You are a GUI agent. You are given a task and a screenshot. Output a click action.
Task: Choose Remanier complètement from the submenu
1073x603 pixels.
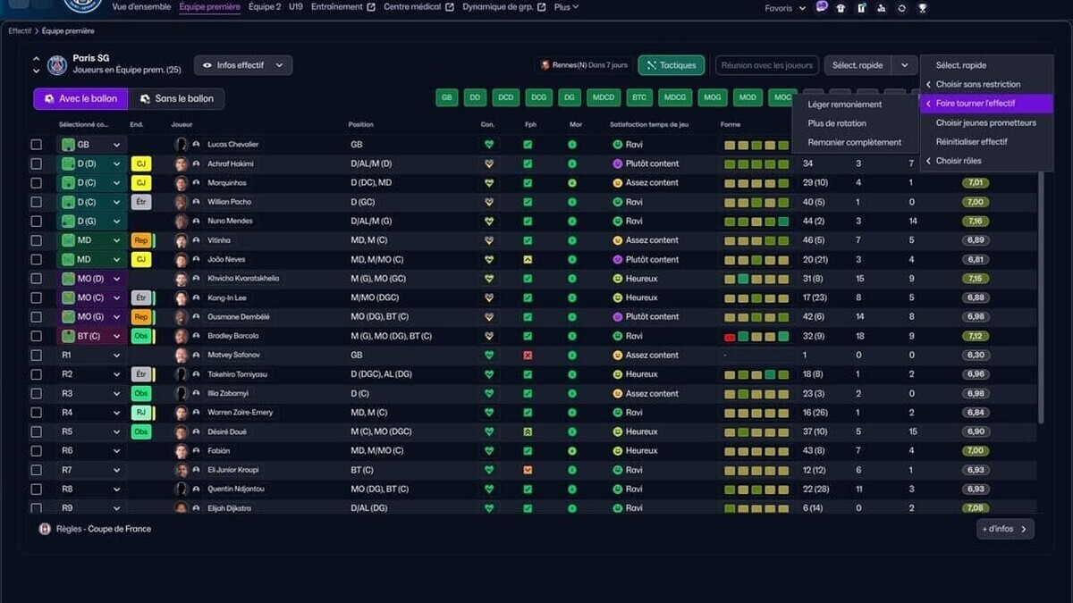pos(856,142)
